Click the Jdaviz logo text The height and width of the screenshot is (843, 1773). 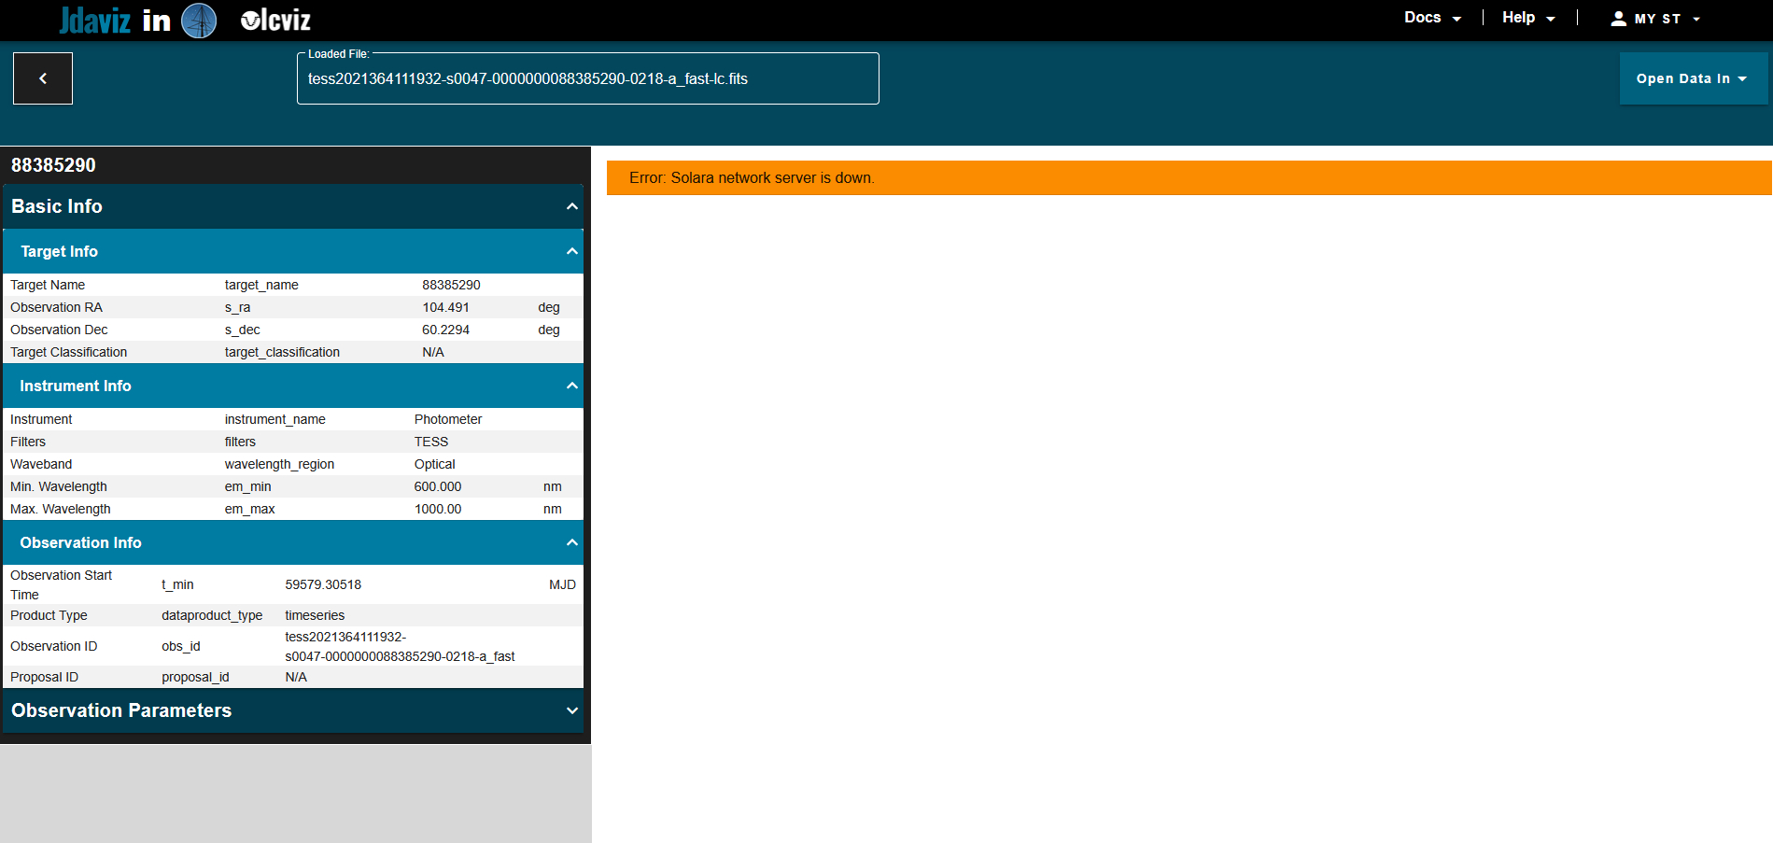tap(95, 20)
